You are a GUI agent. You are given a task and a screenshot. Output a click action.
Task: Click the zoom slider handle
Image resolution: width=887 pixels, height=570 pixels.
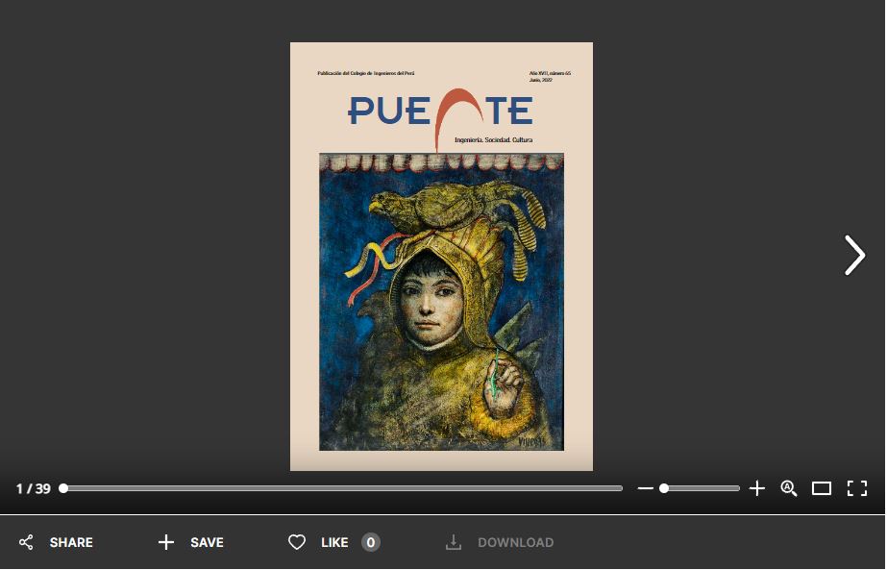tap(664, 488)
